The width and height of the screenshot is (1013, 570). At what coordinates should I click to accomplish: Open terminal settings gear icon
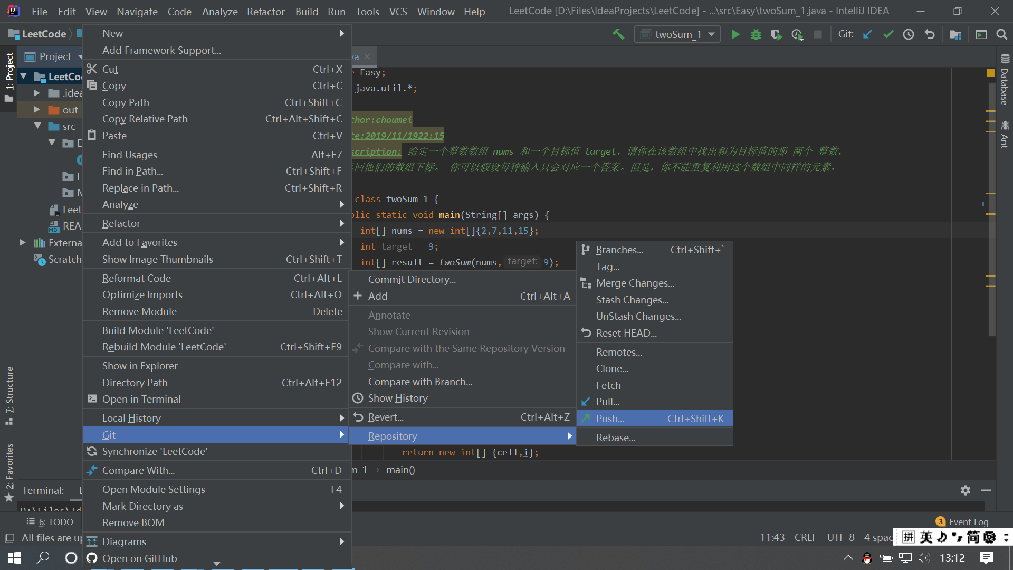[x=966, y=490]
